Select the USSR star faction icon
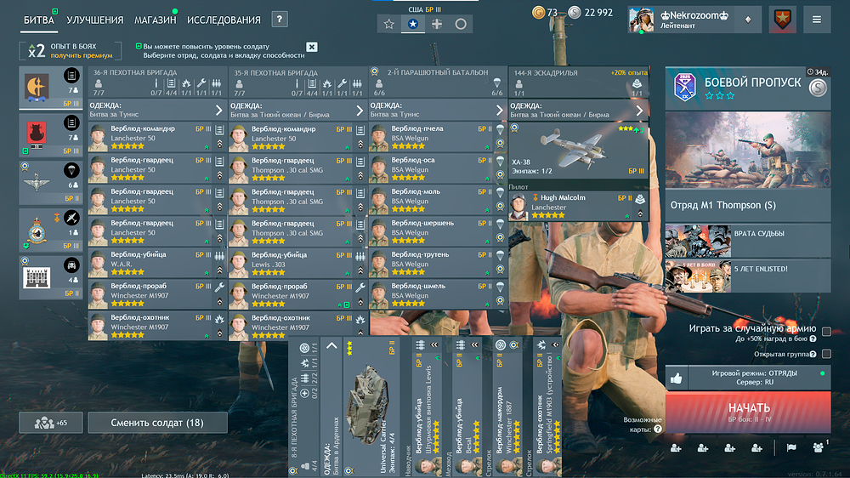 389,24
